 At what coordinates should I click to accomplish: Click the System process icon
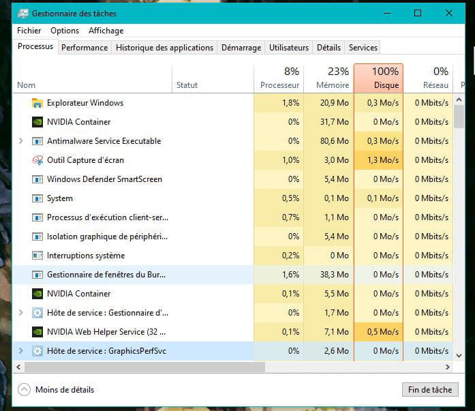pos(37,198)
